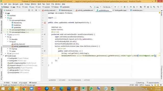The width and height of the screenshot is (163, 91).
Task: Collapse the Gradle Scripts node
Action: (x=4, y=56)
